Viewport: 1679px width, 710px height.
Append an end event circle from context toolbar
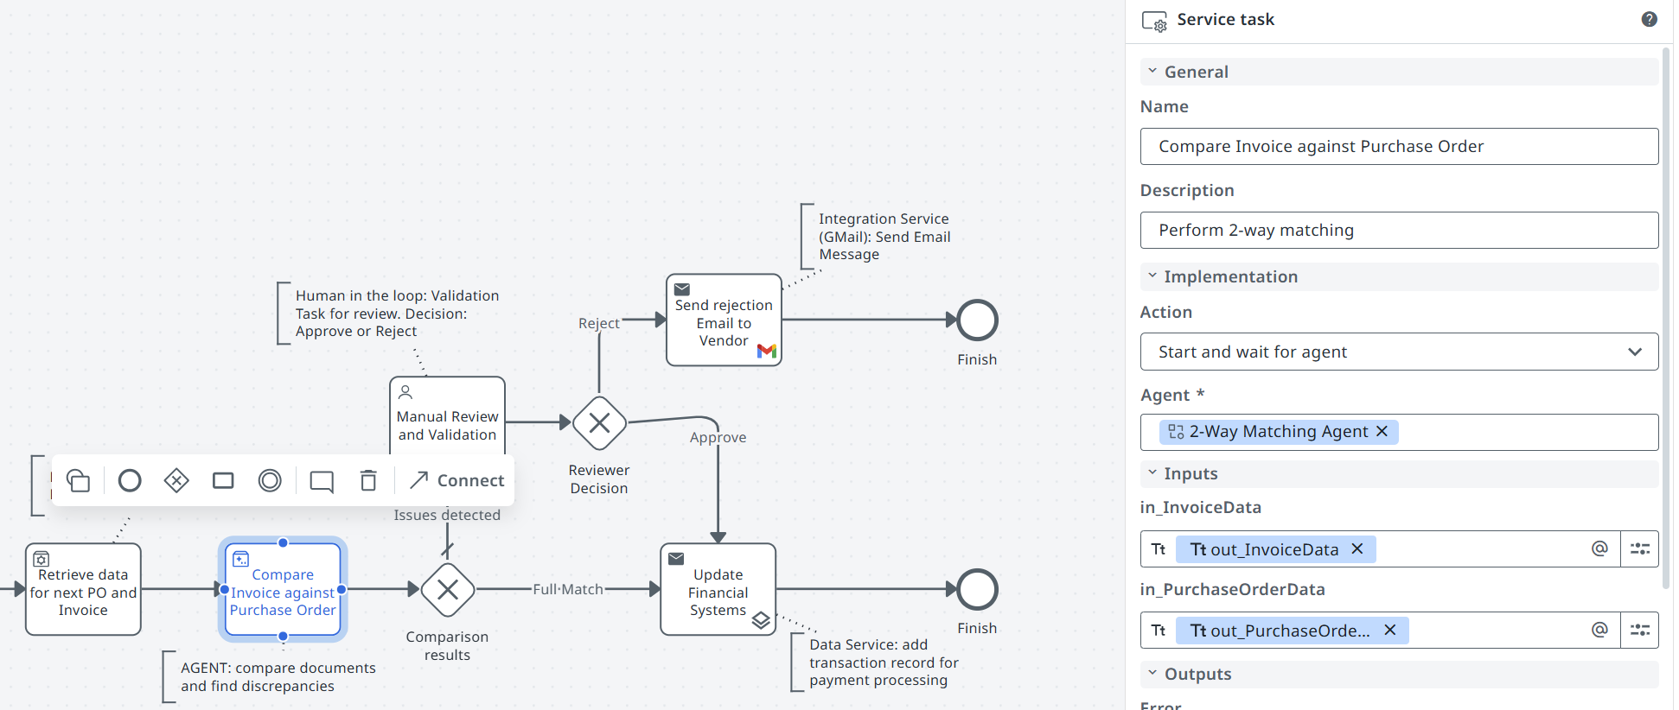coord(130,480)
